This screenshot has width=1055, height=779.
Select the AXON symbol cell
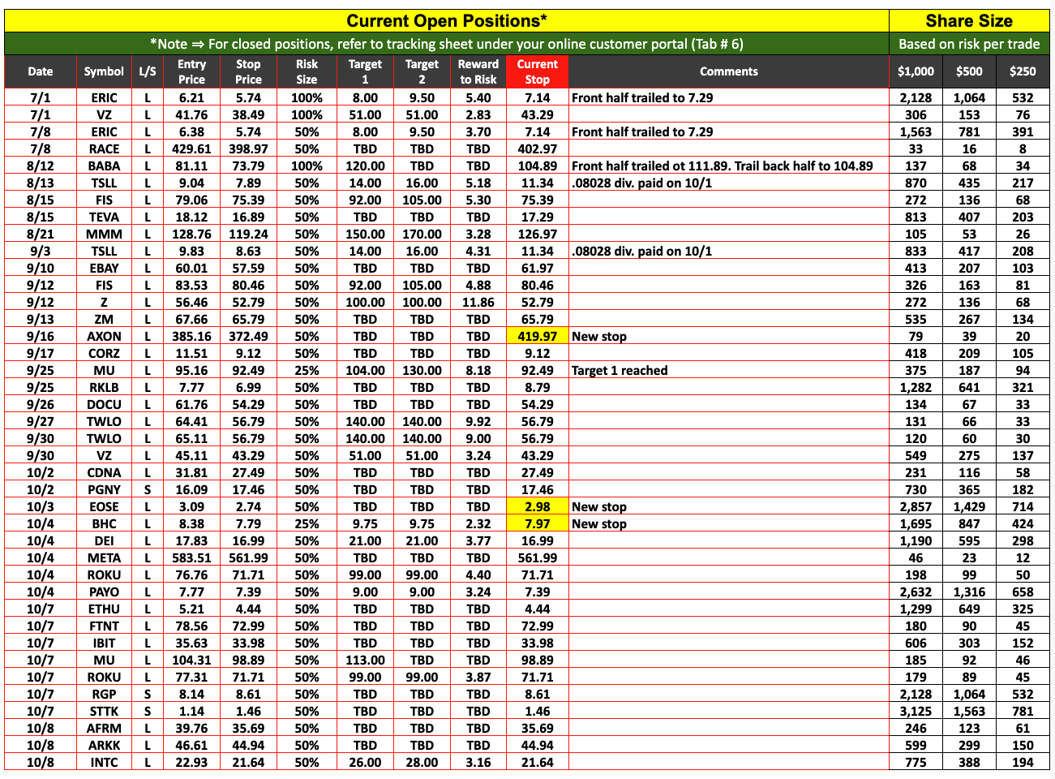[x=104, y=336]
